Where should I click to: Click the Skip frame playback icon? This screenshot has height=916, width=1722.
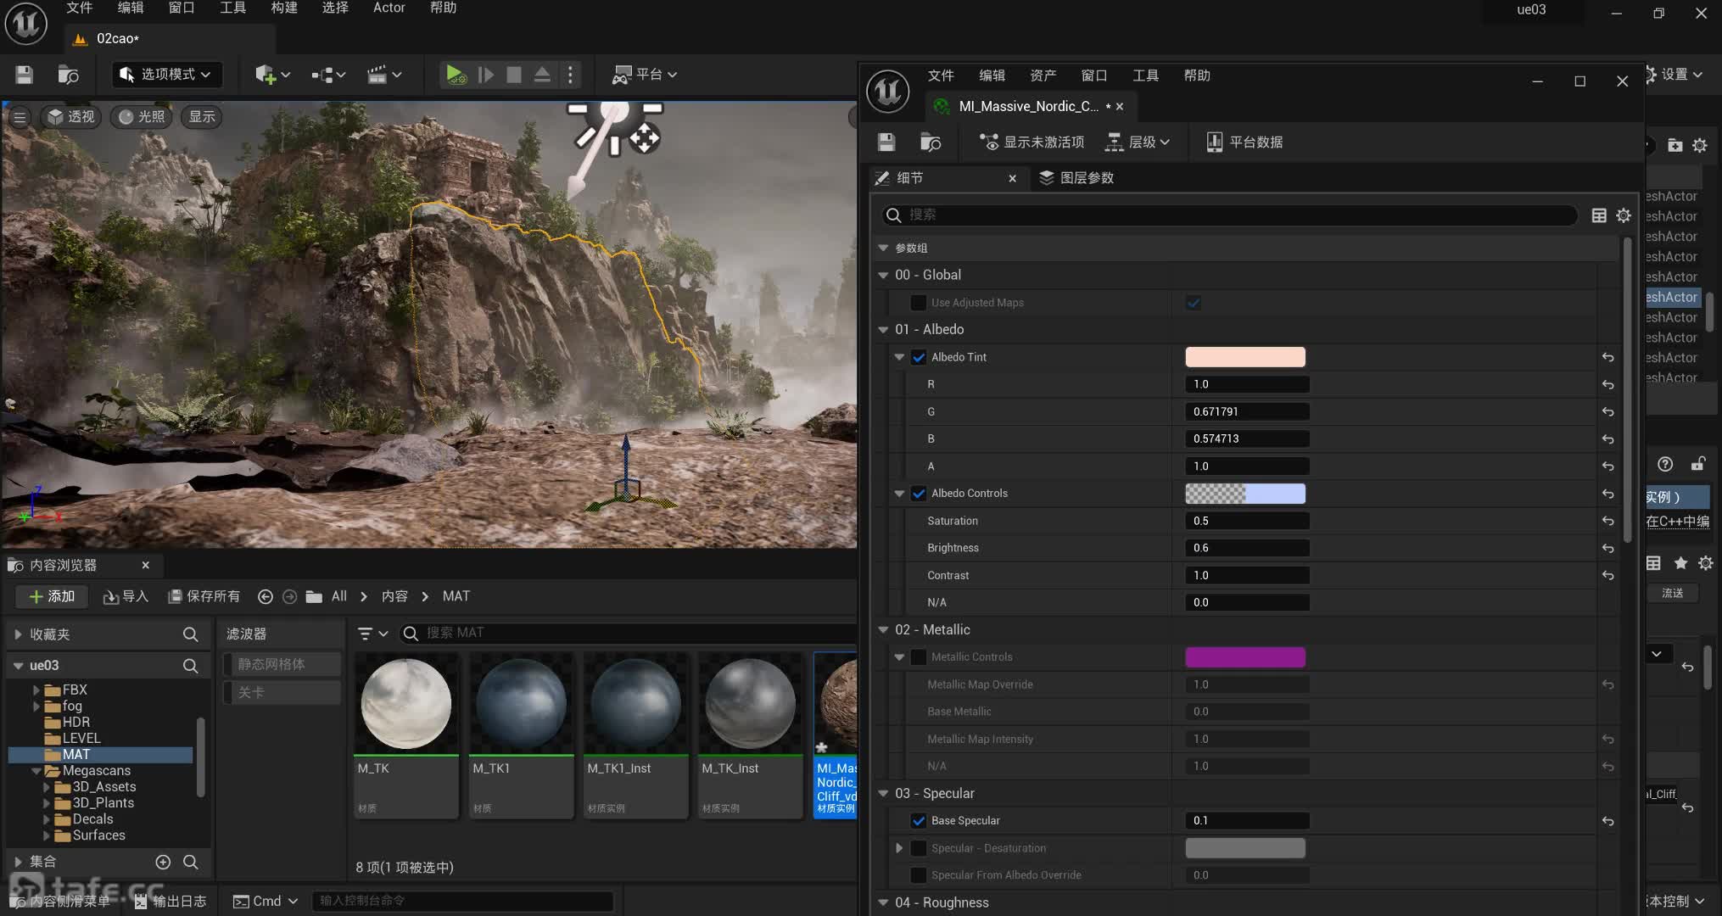click(486, 75)
